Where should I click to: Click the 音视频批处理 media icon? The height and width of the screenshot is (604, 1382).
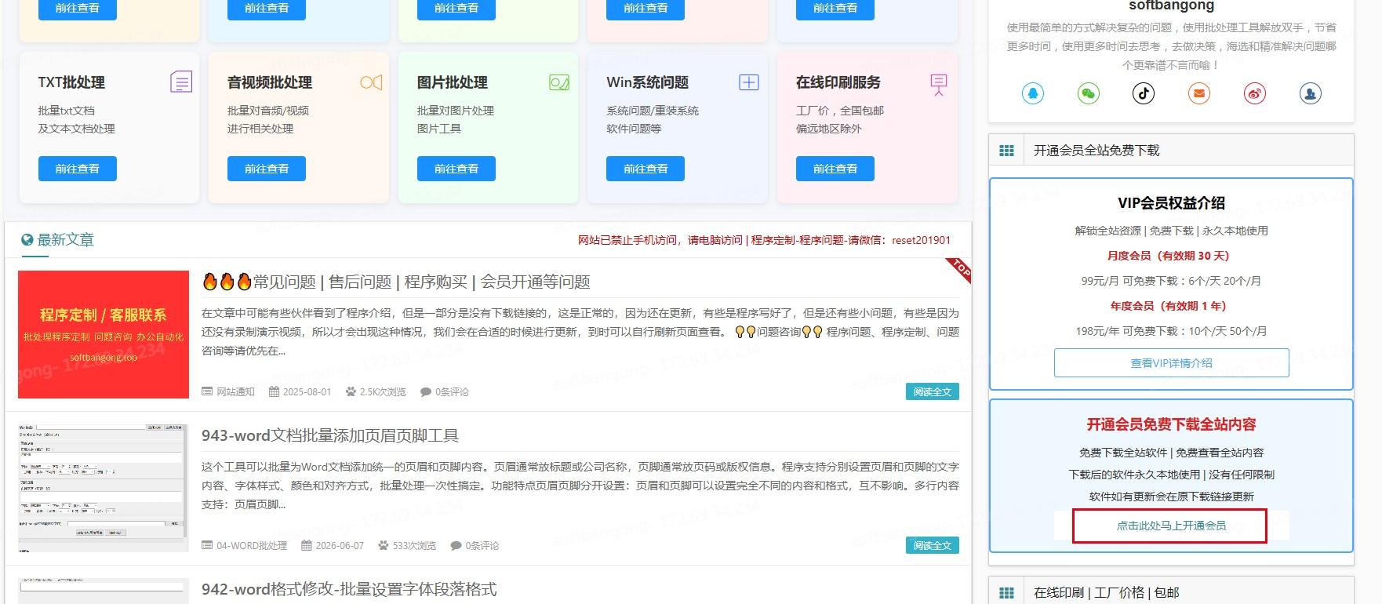click(371, 82)
